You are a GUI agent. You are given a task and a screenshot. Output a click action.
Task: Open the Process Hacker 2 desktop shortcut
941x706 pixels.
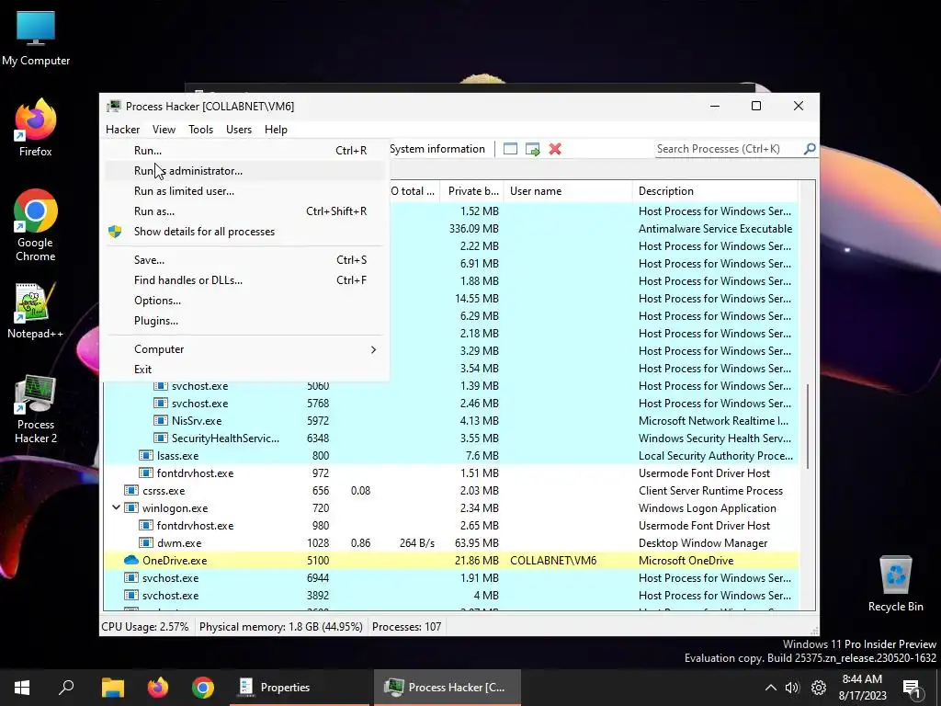coord(36,410)
